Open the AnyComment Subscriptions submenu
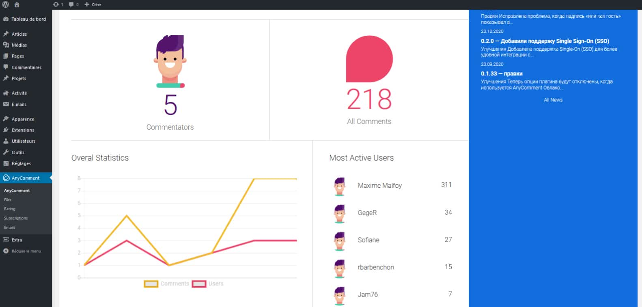 pyautogui.click(x=16, y=218)
